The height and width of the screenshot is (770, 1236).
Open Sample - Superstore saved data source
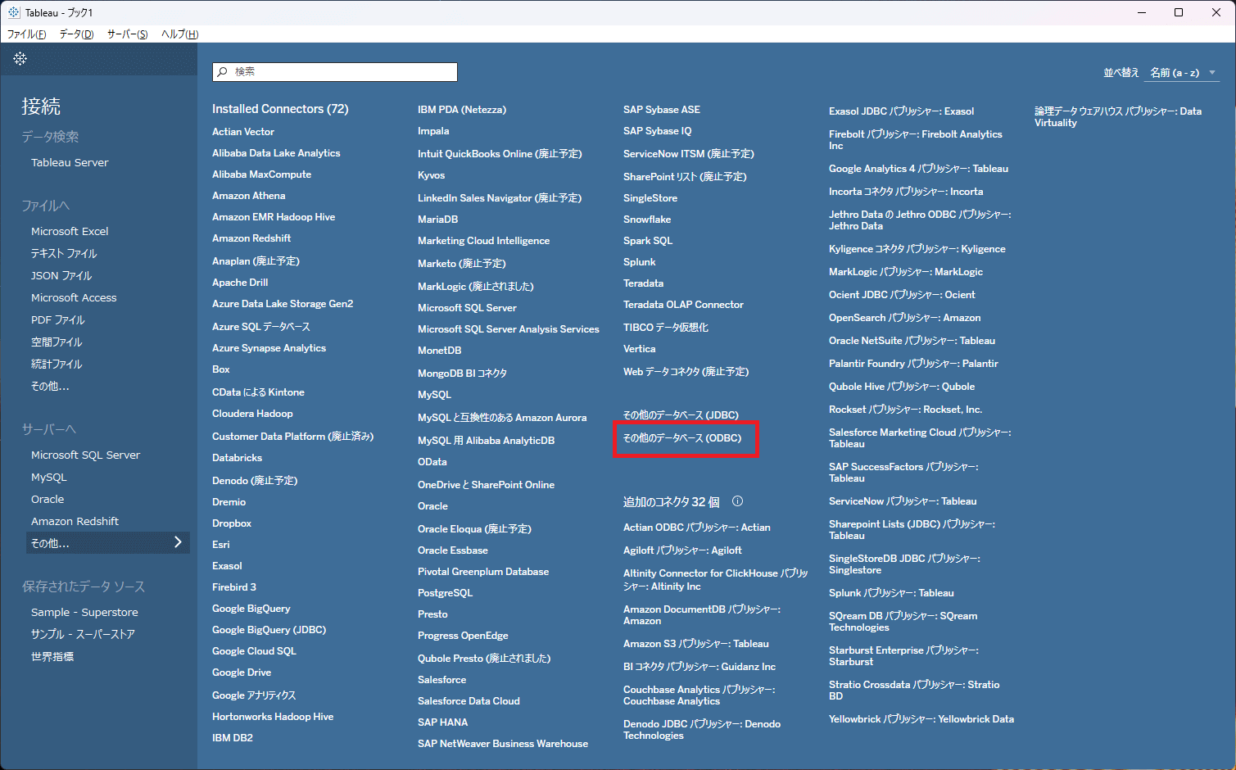(x=84, y=613)
